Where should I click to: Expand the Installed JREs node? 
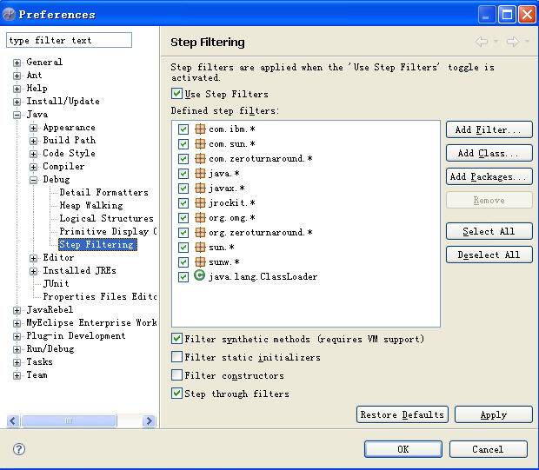pos(33,271)
